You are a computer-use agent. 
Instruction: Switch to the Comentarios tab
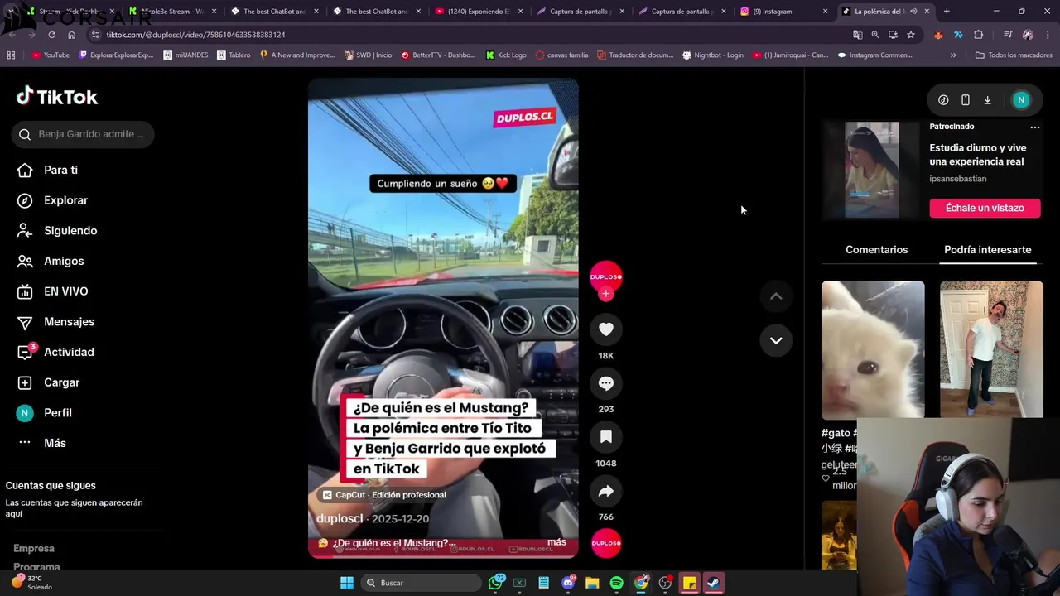click(x=876, y=249)
